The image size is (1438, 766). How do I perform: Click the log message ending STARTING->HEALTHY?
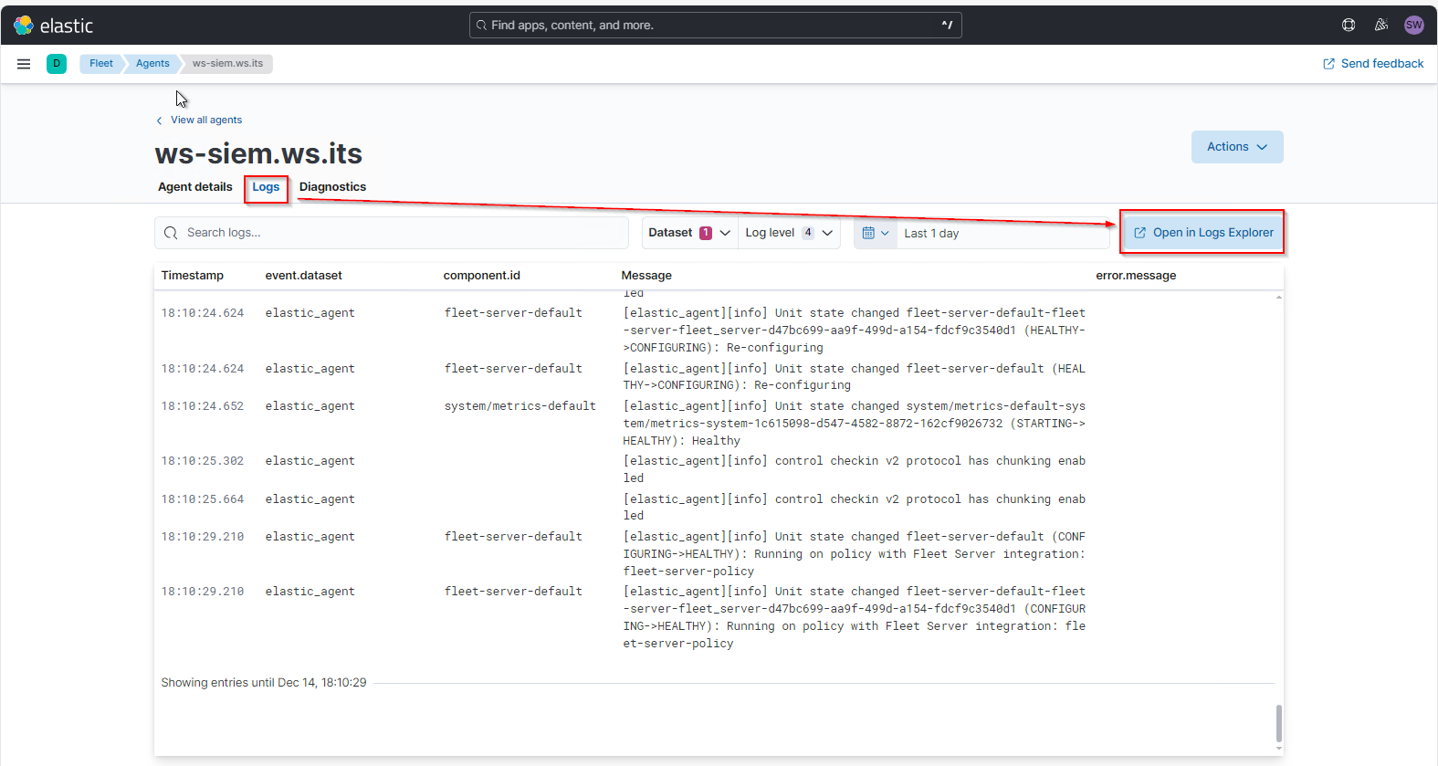pos(855,424)
